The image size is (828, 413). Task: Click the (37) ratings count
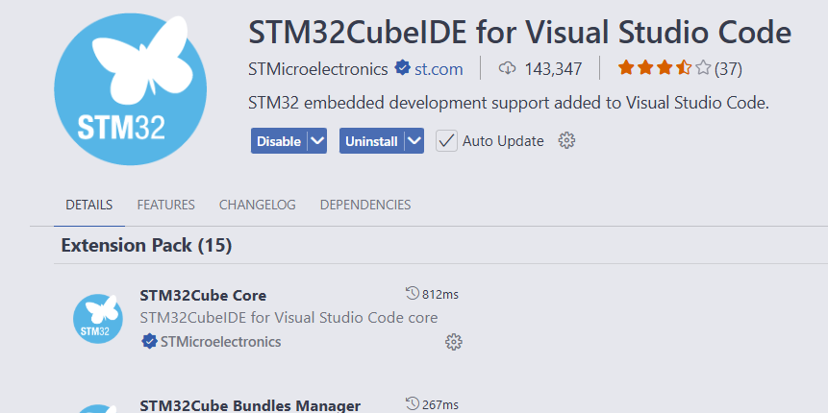(728, 69)
